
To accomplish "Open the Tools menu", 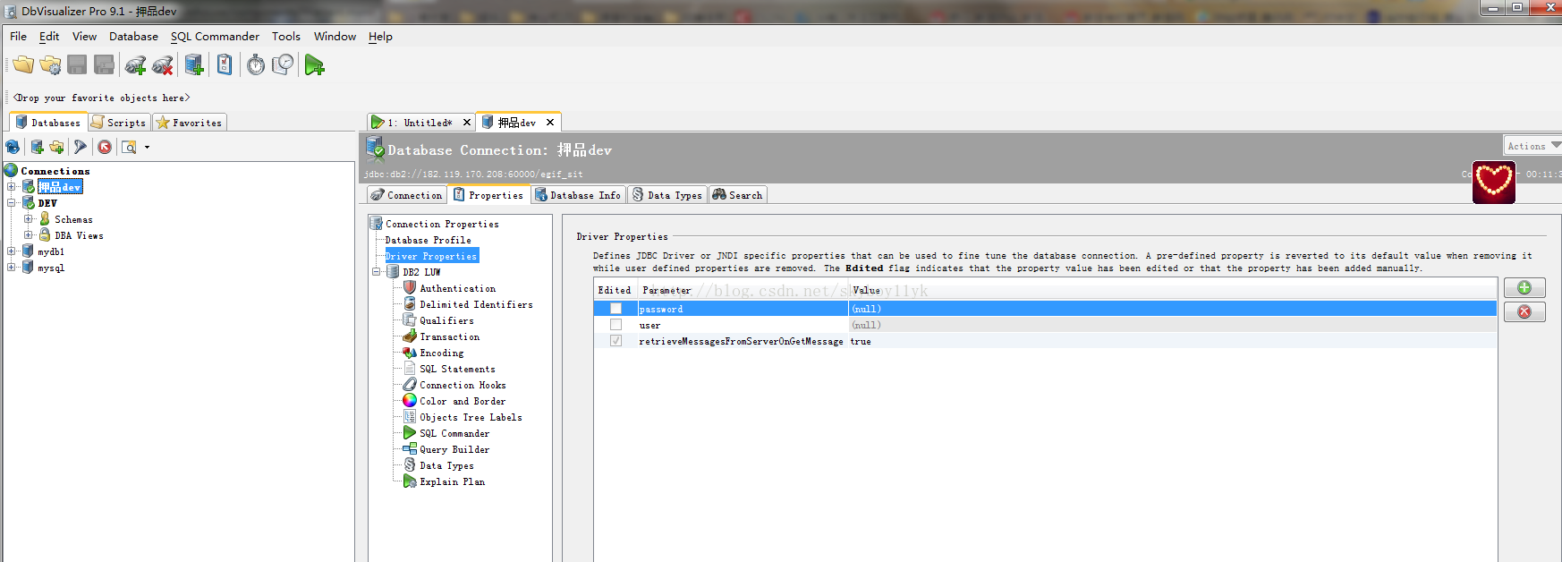I will pyautogui.click(x=286, y=37).
